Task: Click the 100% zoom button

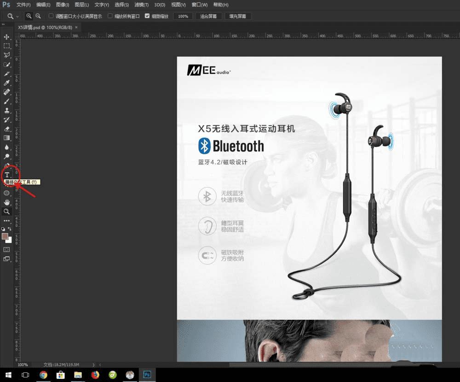Action: [183, 16]
